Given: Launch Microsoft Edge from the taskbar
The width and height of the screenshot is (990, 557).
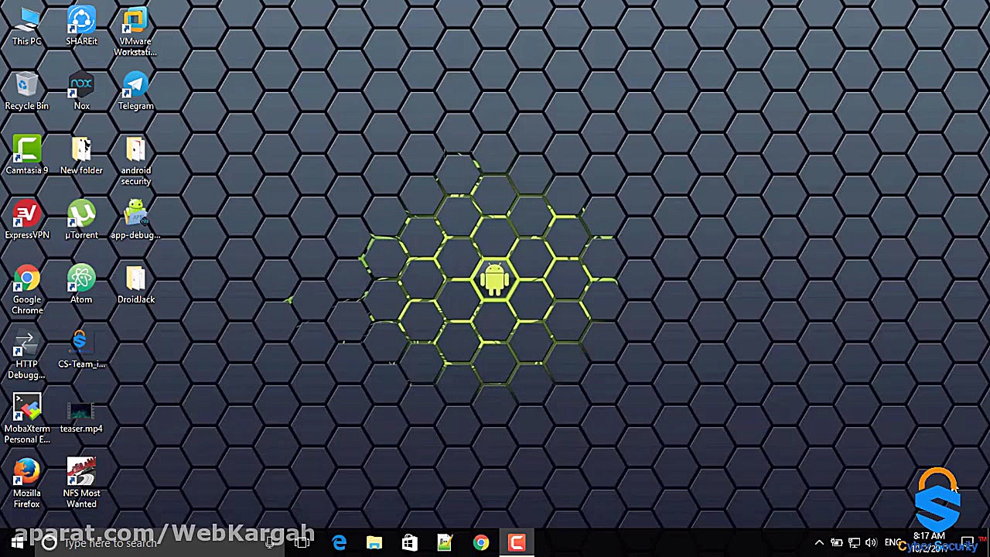Looking at the screenshot, I should [339, 543].
